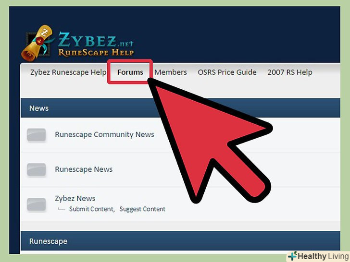The height and width of the screenshot is (262, 350).
Task: Open the Submit Content subforum
Action: tap(92, 209)
